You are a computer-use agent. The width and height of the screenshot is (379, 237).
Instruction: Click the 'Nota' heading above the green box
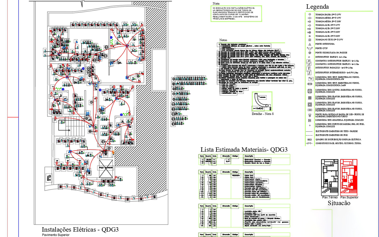pos(216,4)
